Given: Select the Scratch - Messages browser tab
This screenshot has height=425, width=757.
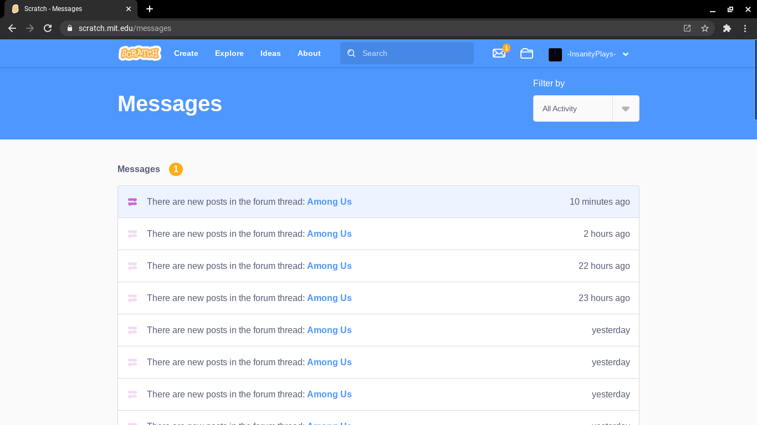Looking at the screenshot, I should pos(71,9).
